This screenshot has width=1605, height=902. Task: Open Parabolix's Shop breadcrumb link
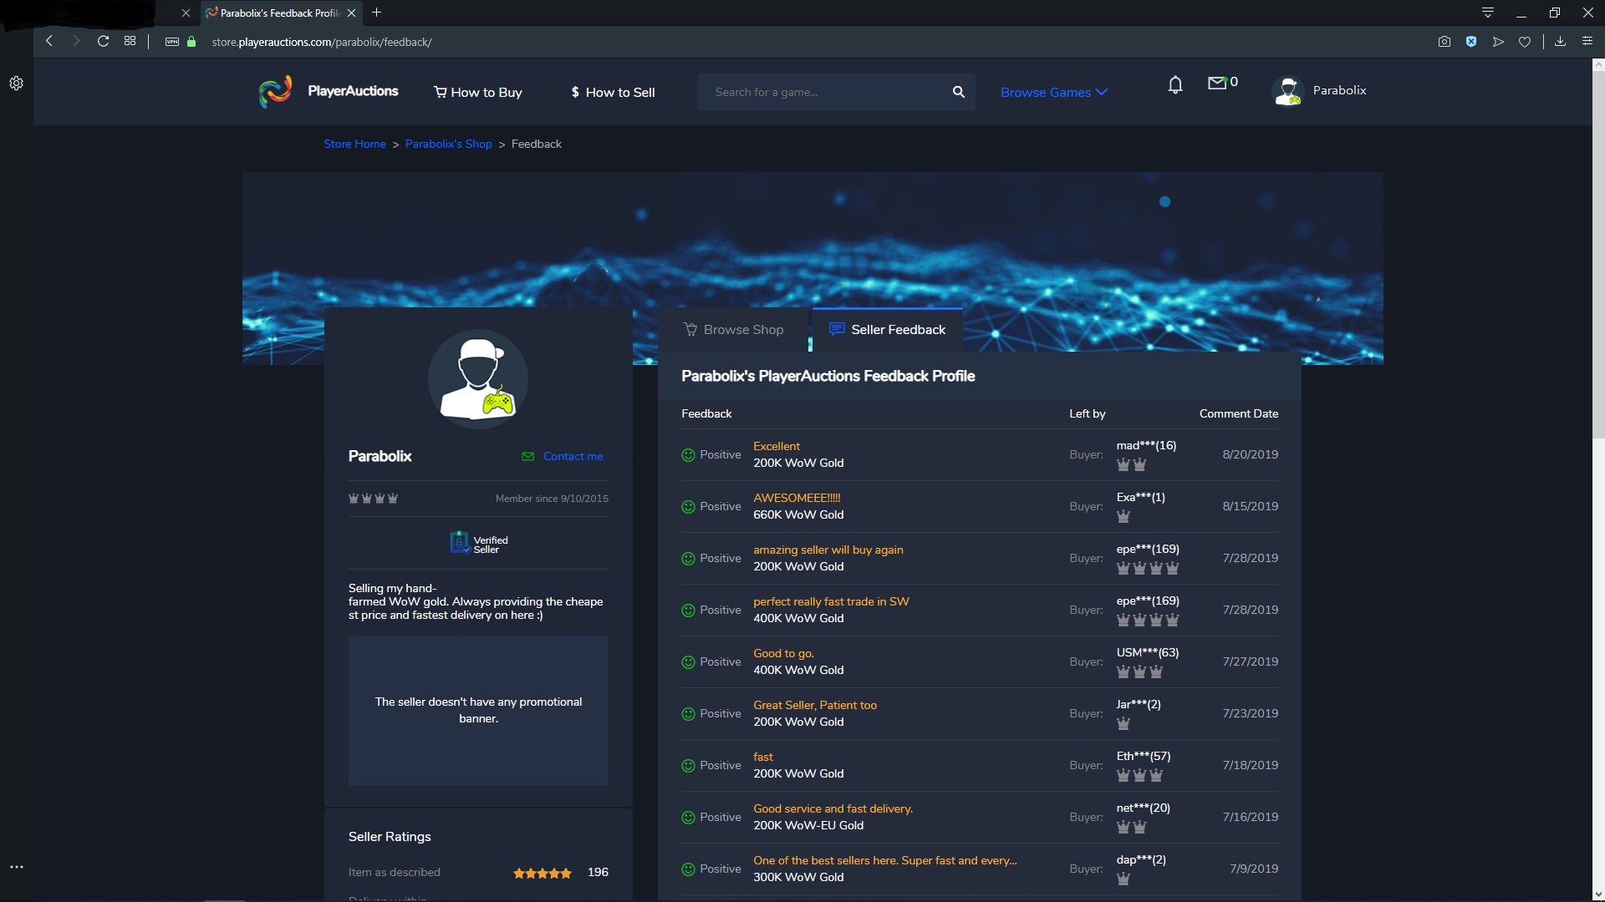tap(448, 144)
